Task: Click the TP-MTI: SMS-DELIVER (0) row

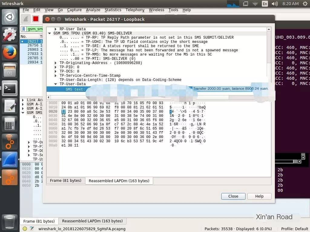Action: [97, 59]
